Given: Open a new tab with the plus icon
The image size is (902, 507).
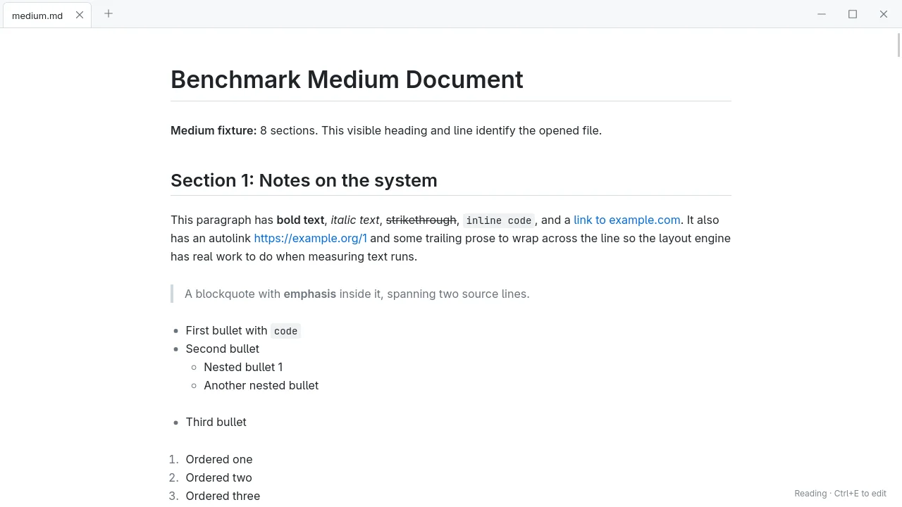Looking at the screenshot, I should coord(109,13).
